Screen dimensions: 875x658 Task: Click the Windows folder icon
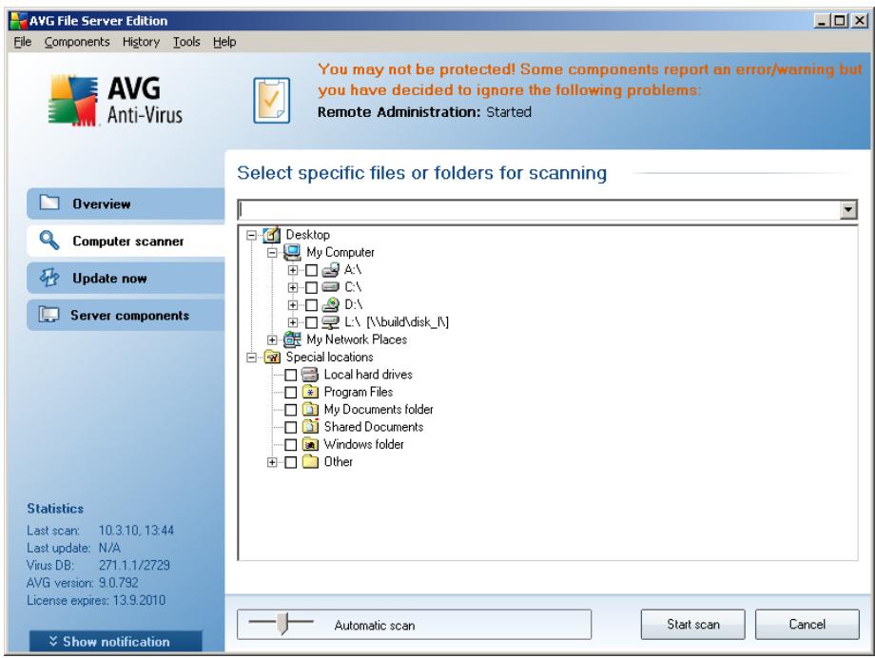coord(310,444)
